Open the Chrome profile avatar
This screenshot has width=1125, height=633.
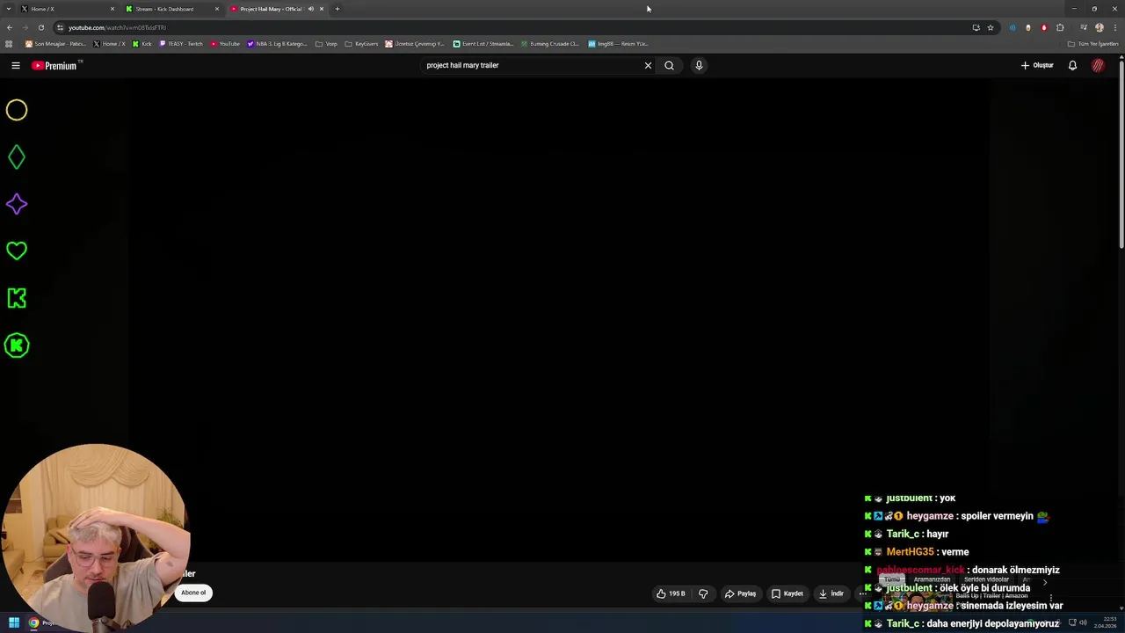(1100, 27)
